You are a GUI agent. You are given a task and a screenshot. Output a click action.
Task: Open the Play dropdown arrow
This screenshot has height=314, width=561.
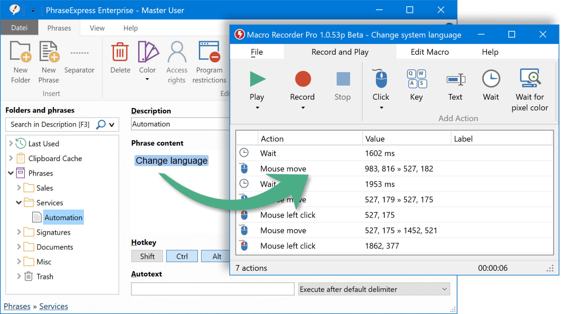tap(257, 108)
